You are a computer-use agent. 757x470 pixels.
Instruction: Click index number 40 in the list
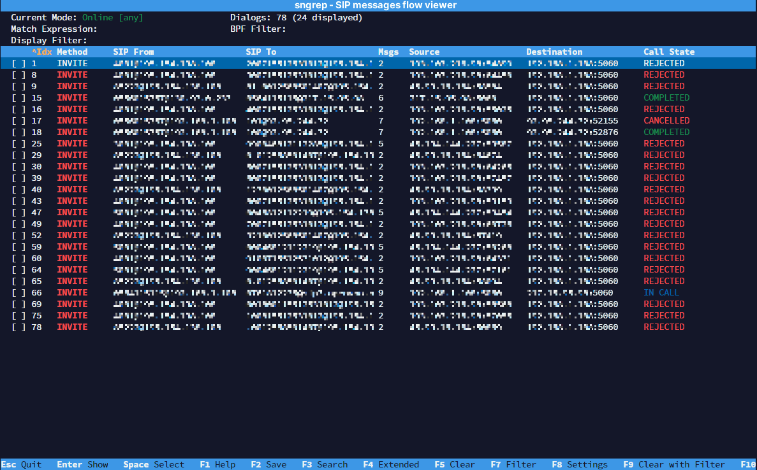37,190
